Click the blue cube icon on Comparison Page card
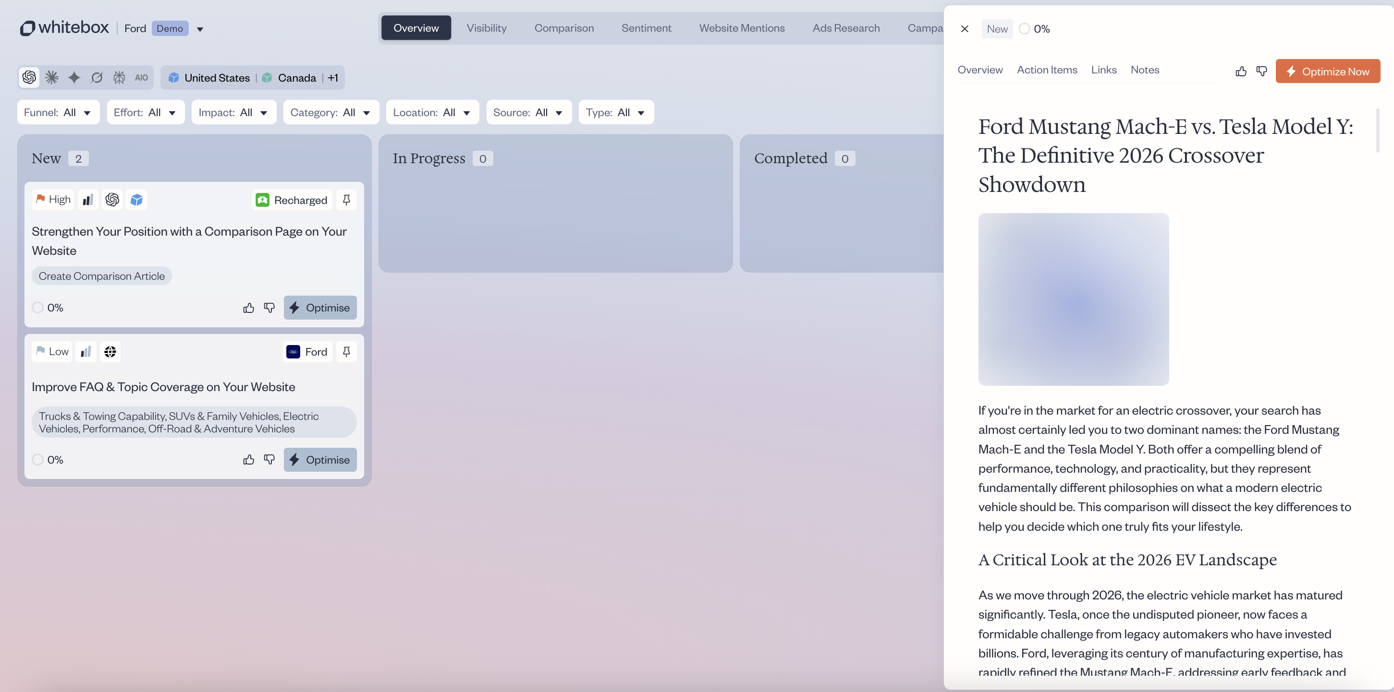This screenshot has width=1394, height=692. pyautogui.click(x=136, y=200)
